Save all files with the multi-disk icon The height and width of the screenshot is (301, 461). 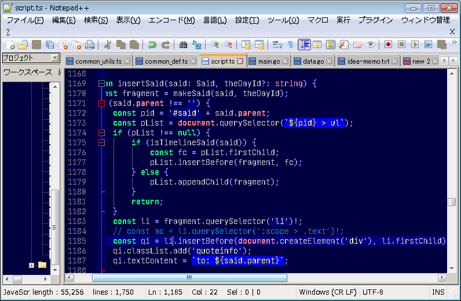[50, 45]
